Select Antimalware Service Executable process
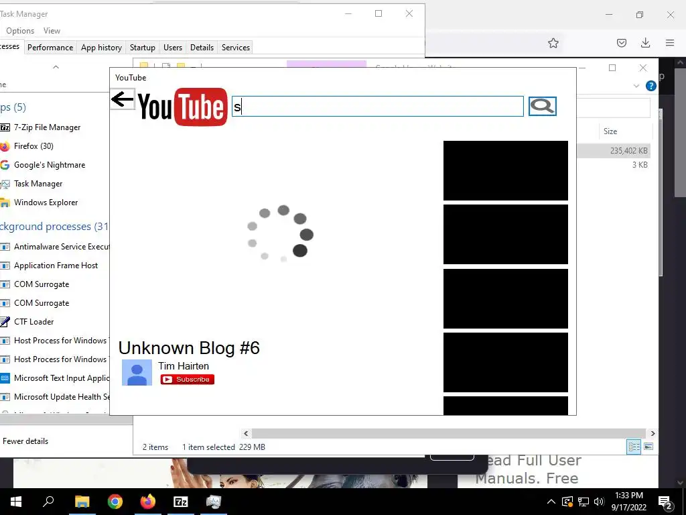Image resolution: width=686 pixels, height=515 pixels. coord(55,247)
